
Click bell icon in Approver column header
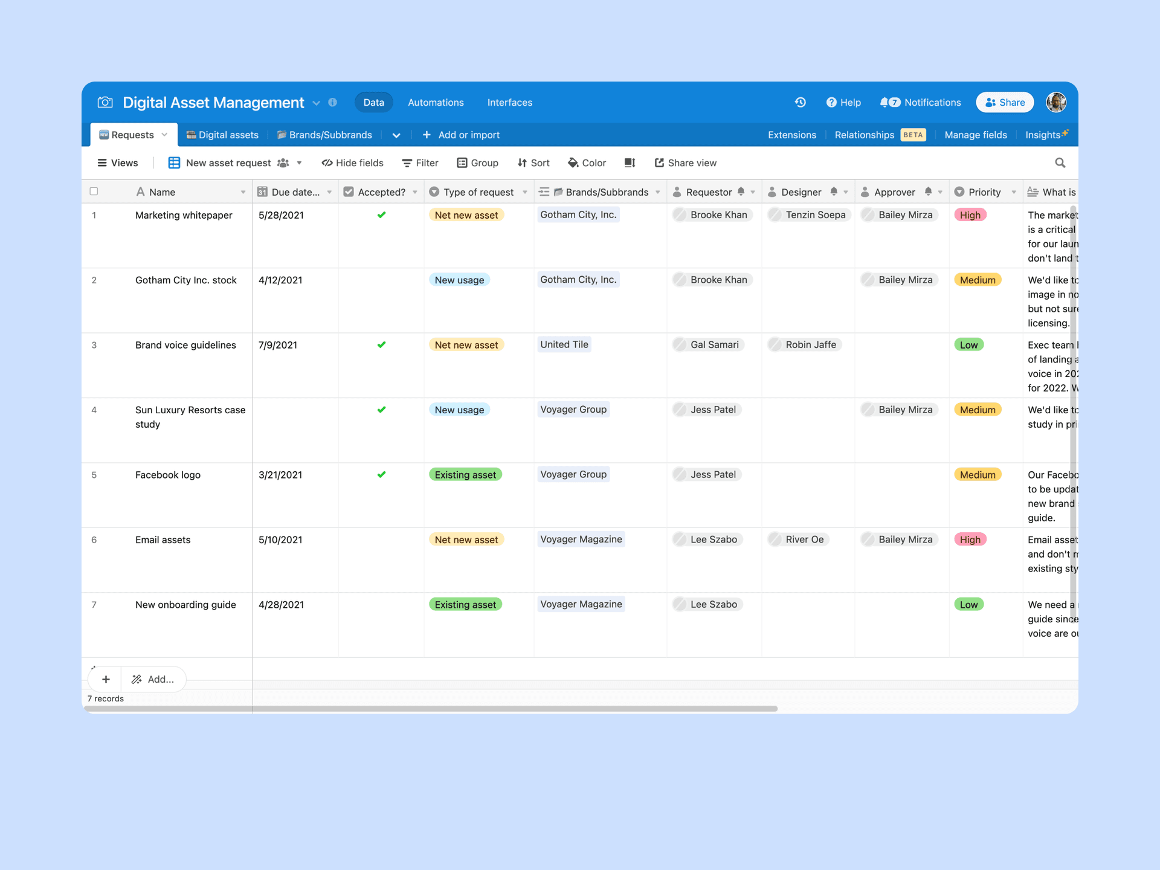coord(928,192)
